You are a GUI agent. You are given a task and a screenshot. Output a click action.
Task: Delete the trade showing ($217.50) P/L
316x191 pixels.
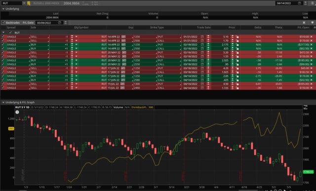pos(312,45)
